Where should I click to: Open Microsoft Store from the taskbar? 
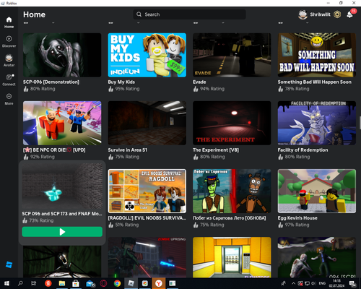click(x=76, y=283)
